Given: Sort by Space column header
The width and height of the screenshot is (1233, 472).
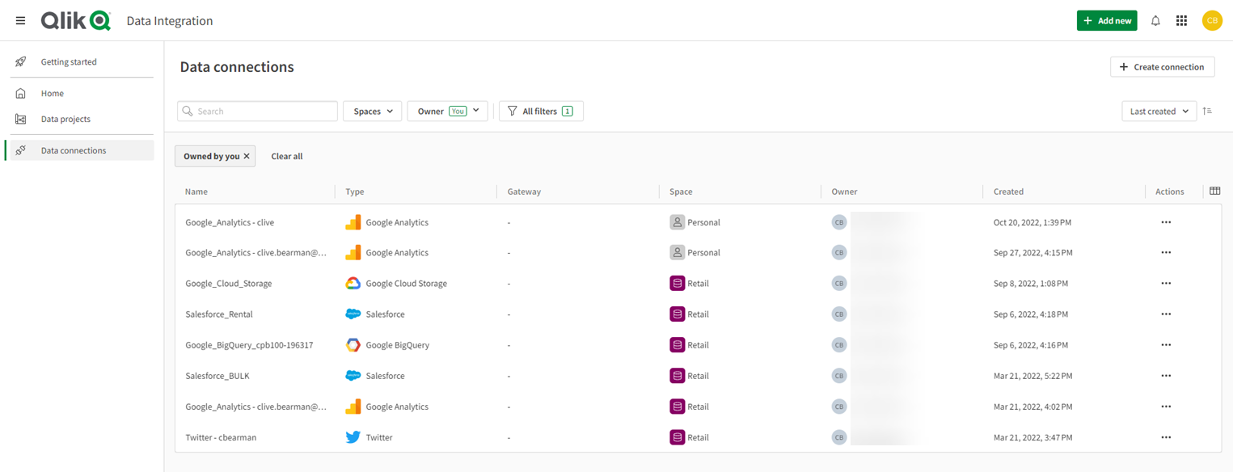Looking at the screenshot, I should click(x=681, y=192).
